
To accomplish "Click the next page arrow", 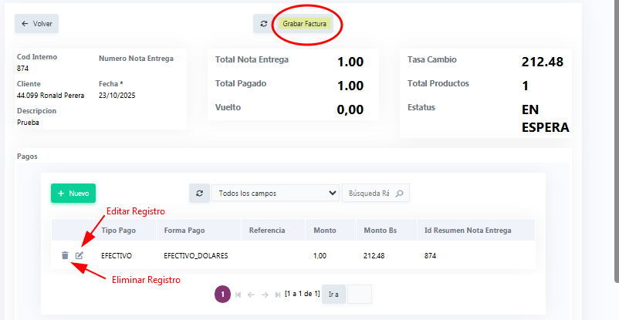I will [265, 295].
